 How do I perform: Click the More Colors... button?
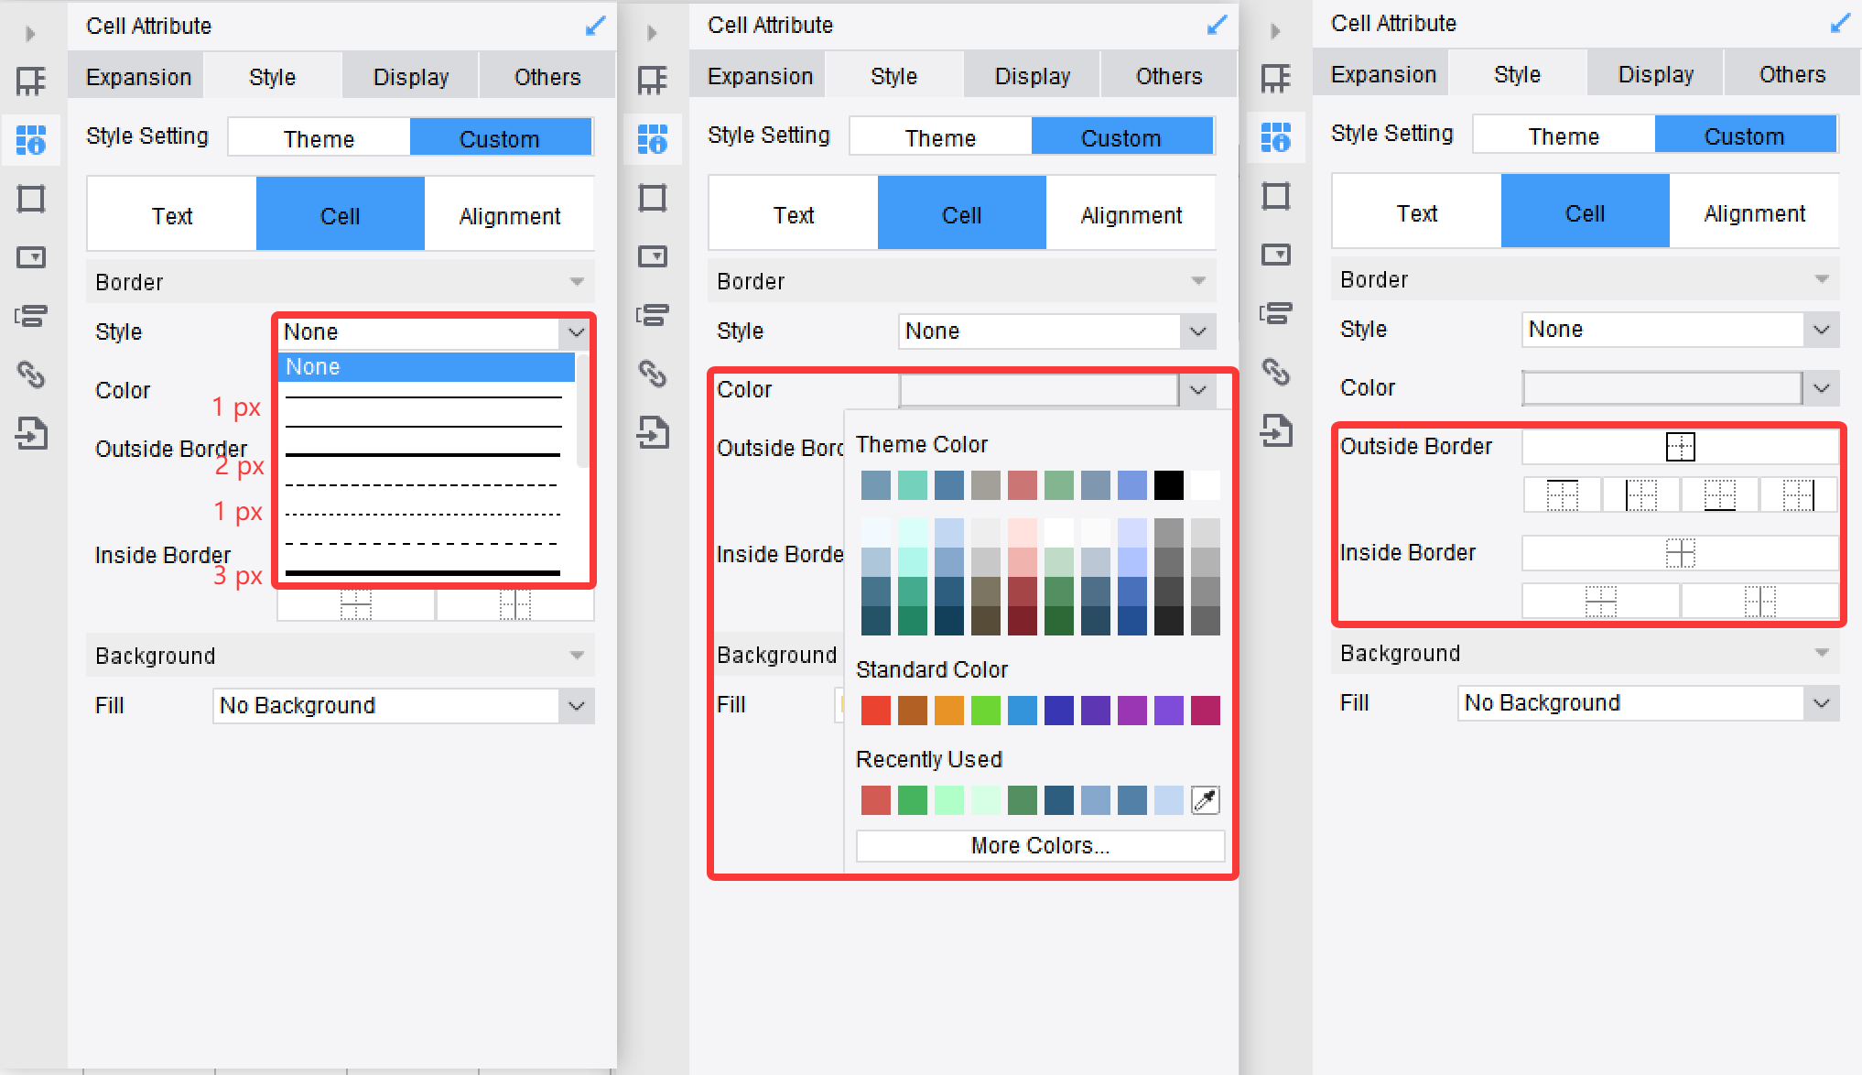tap(1040, 846)
